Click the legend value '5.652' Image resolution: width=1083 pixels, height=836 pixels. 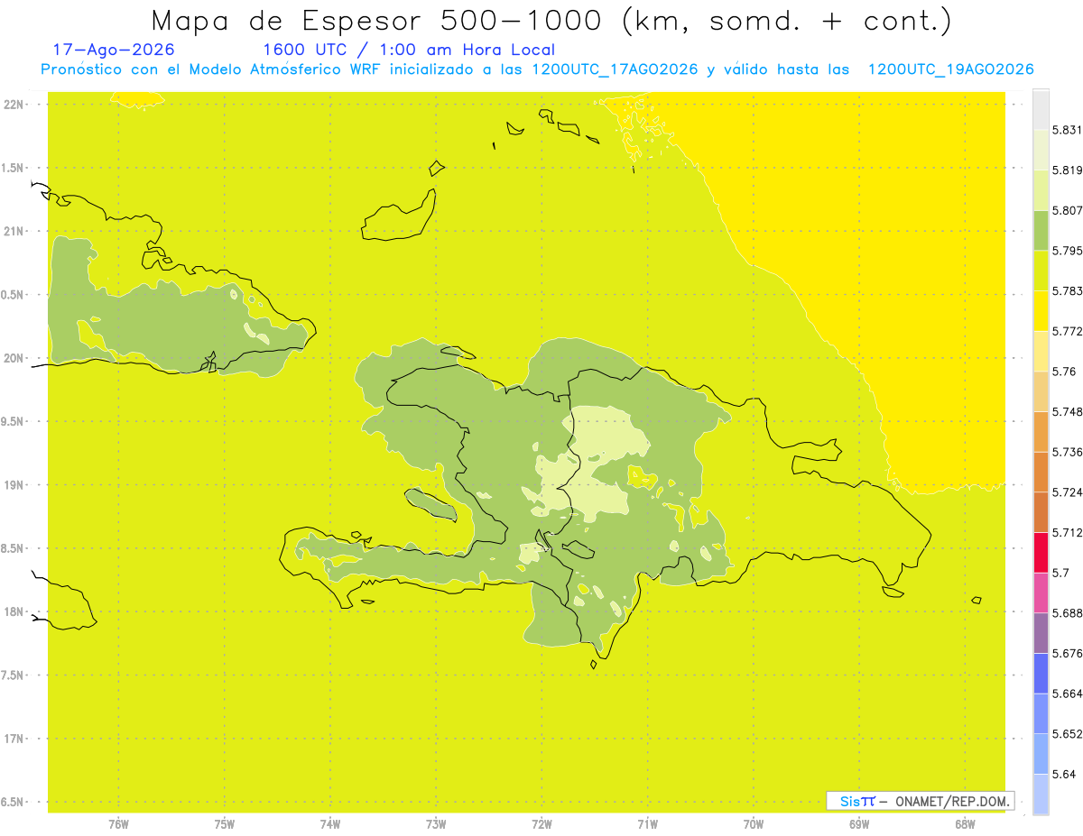pyautogui.click(x=1068, y=734)
